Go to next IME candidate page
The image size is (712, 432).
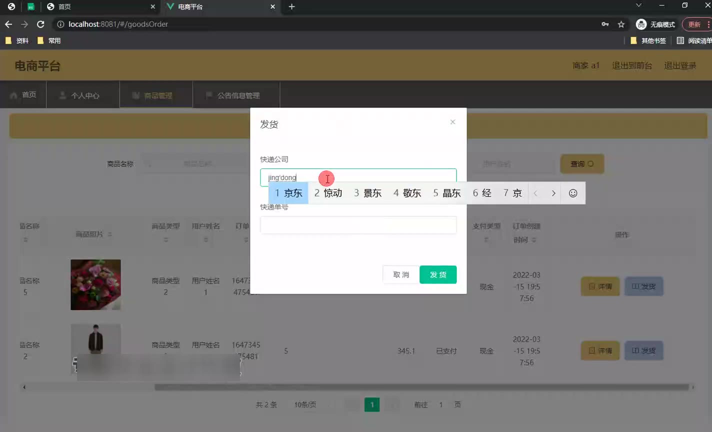click(553, 193)
